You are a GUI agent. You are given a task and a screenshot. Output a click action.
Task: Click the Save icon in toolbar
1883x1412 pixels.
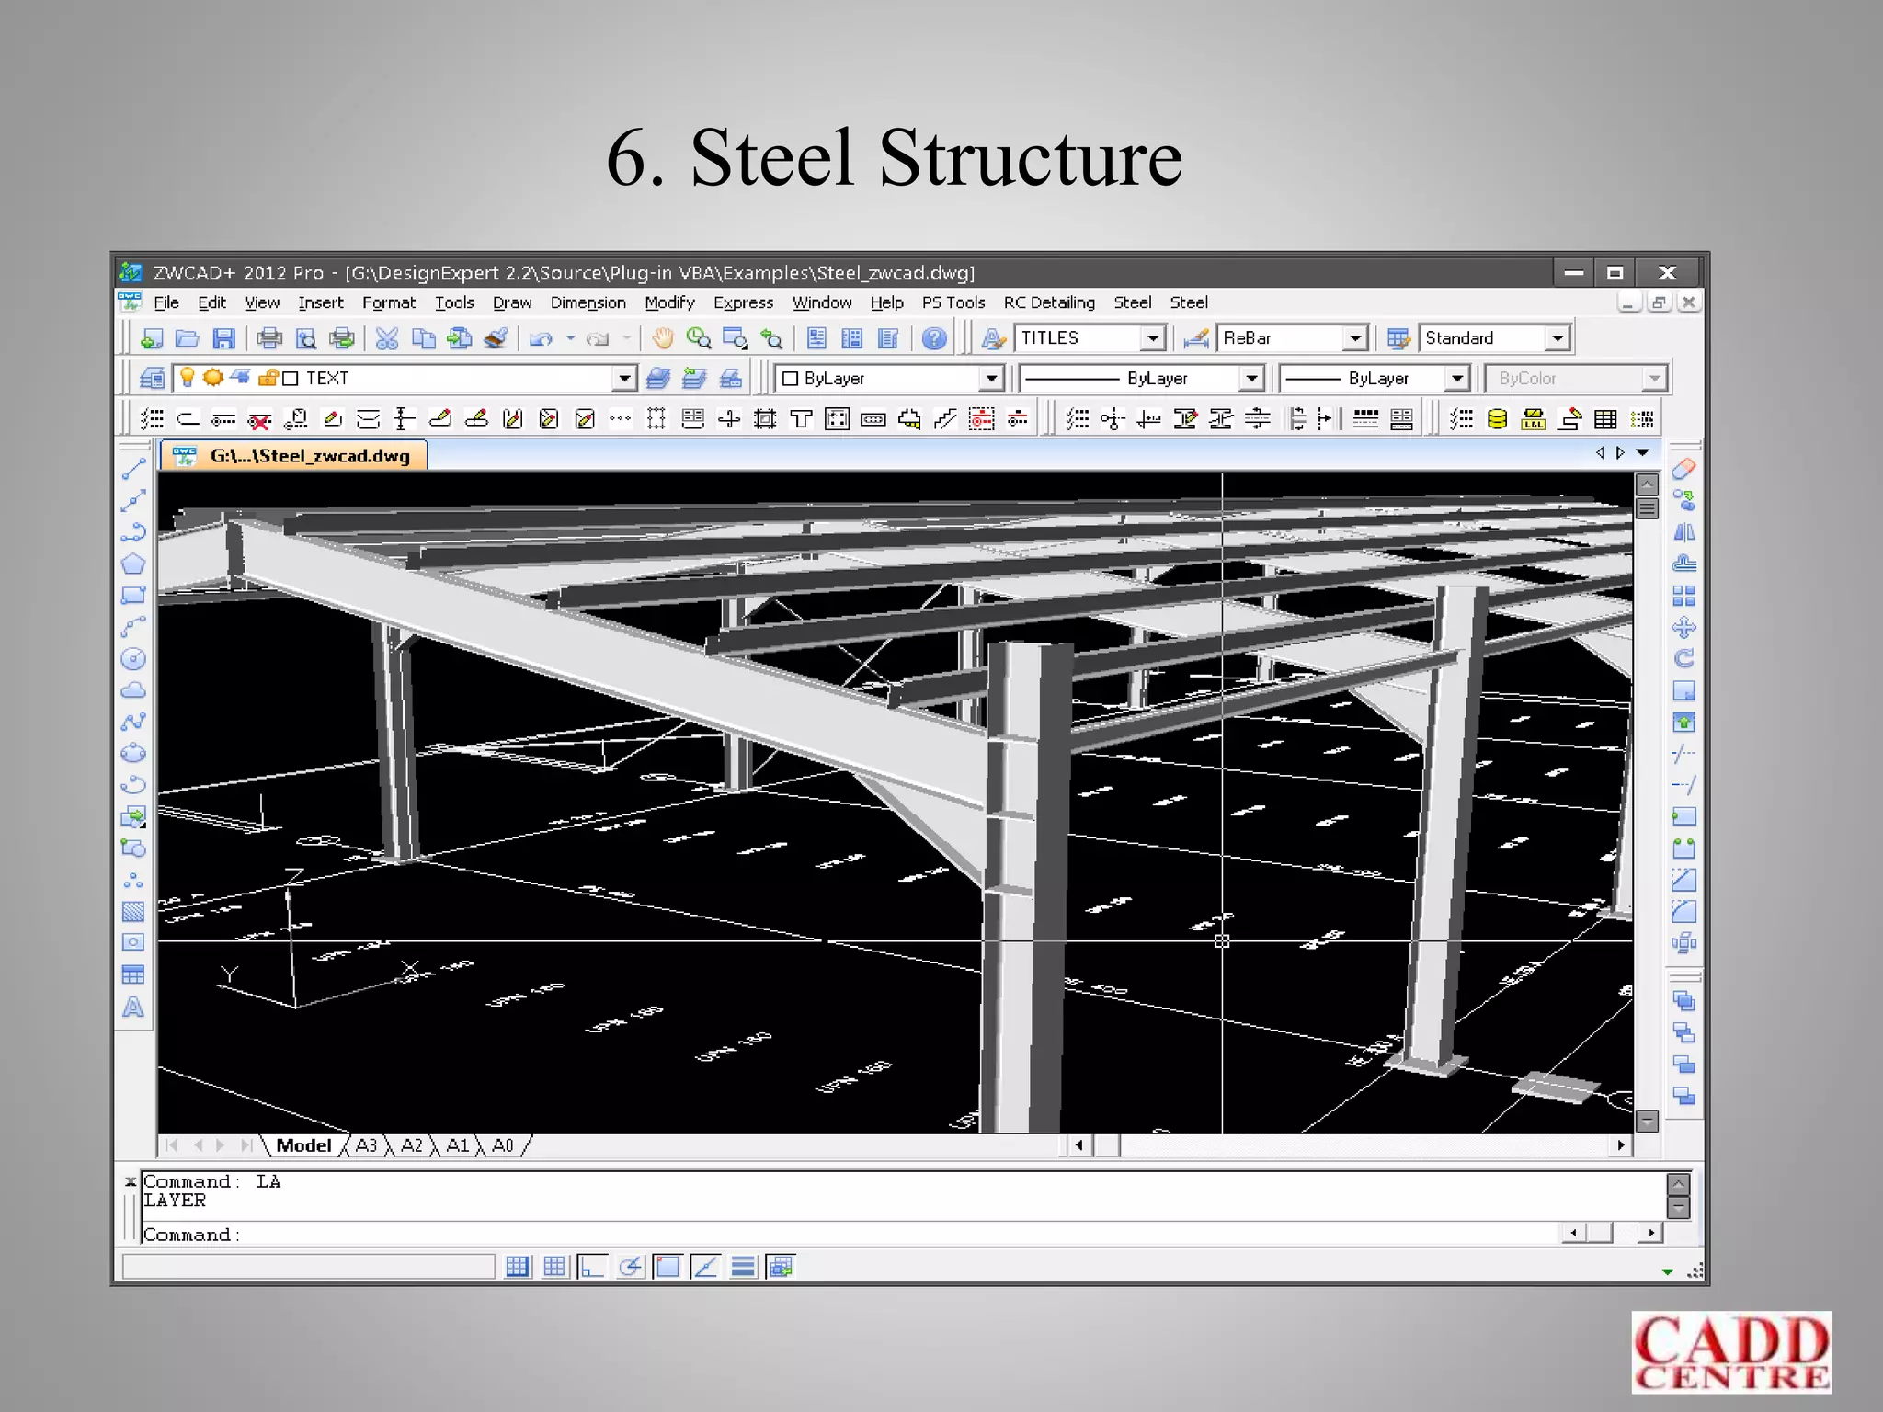tap(223, 339)
